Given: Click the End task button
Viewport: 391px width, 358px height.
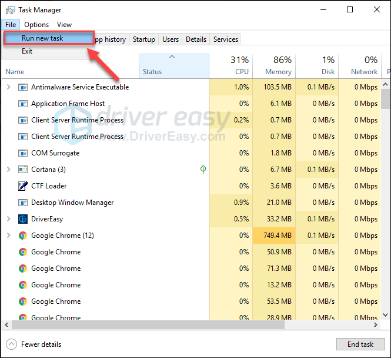Looking at the screenshot, I should pos(360,344).
